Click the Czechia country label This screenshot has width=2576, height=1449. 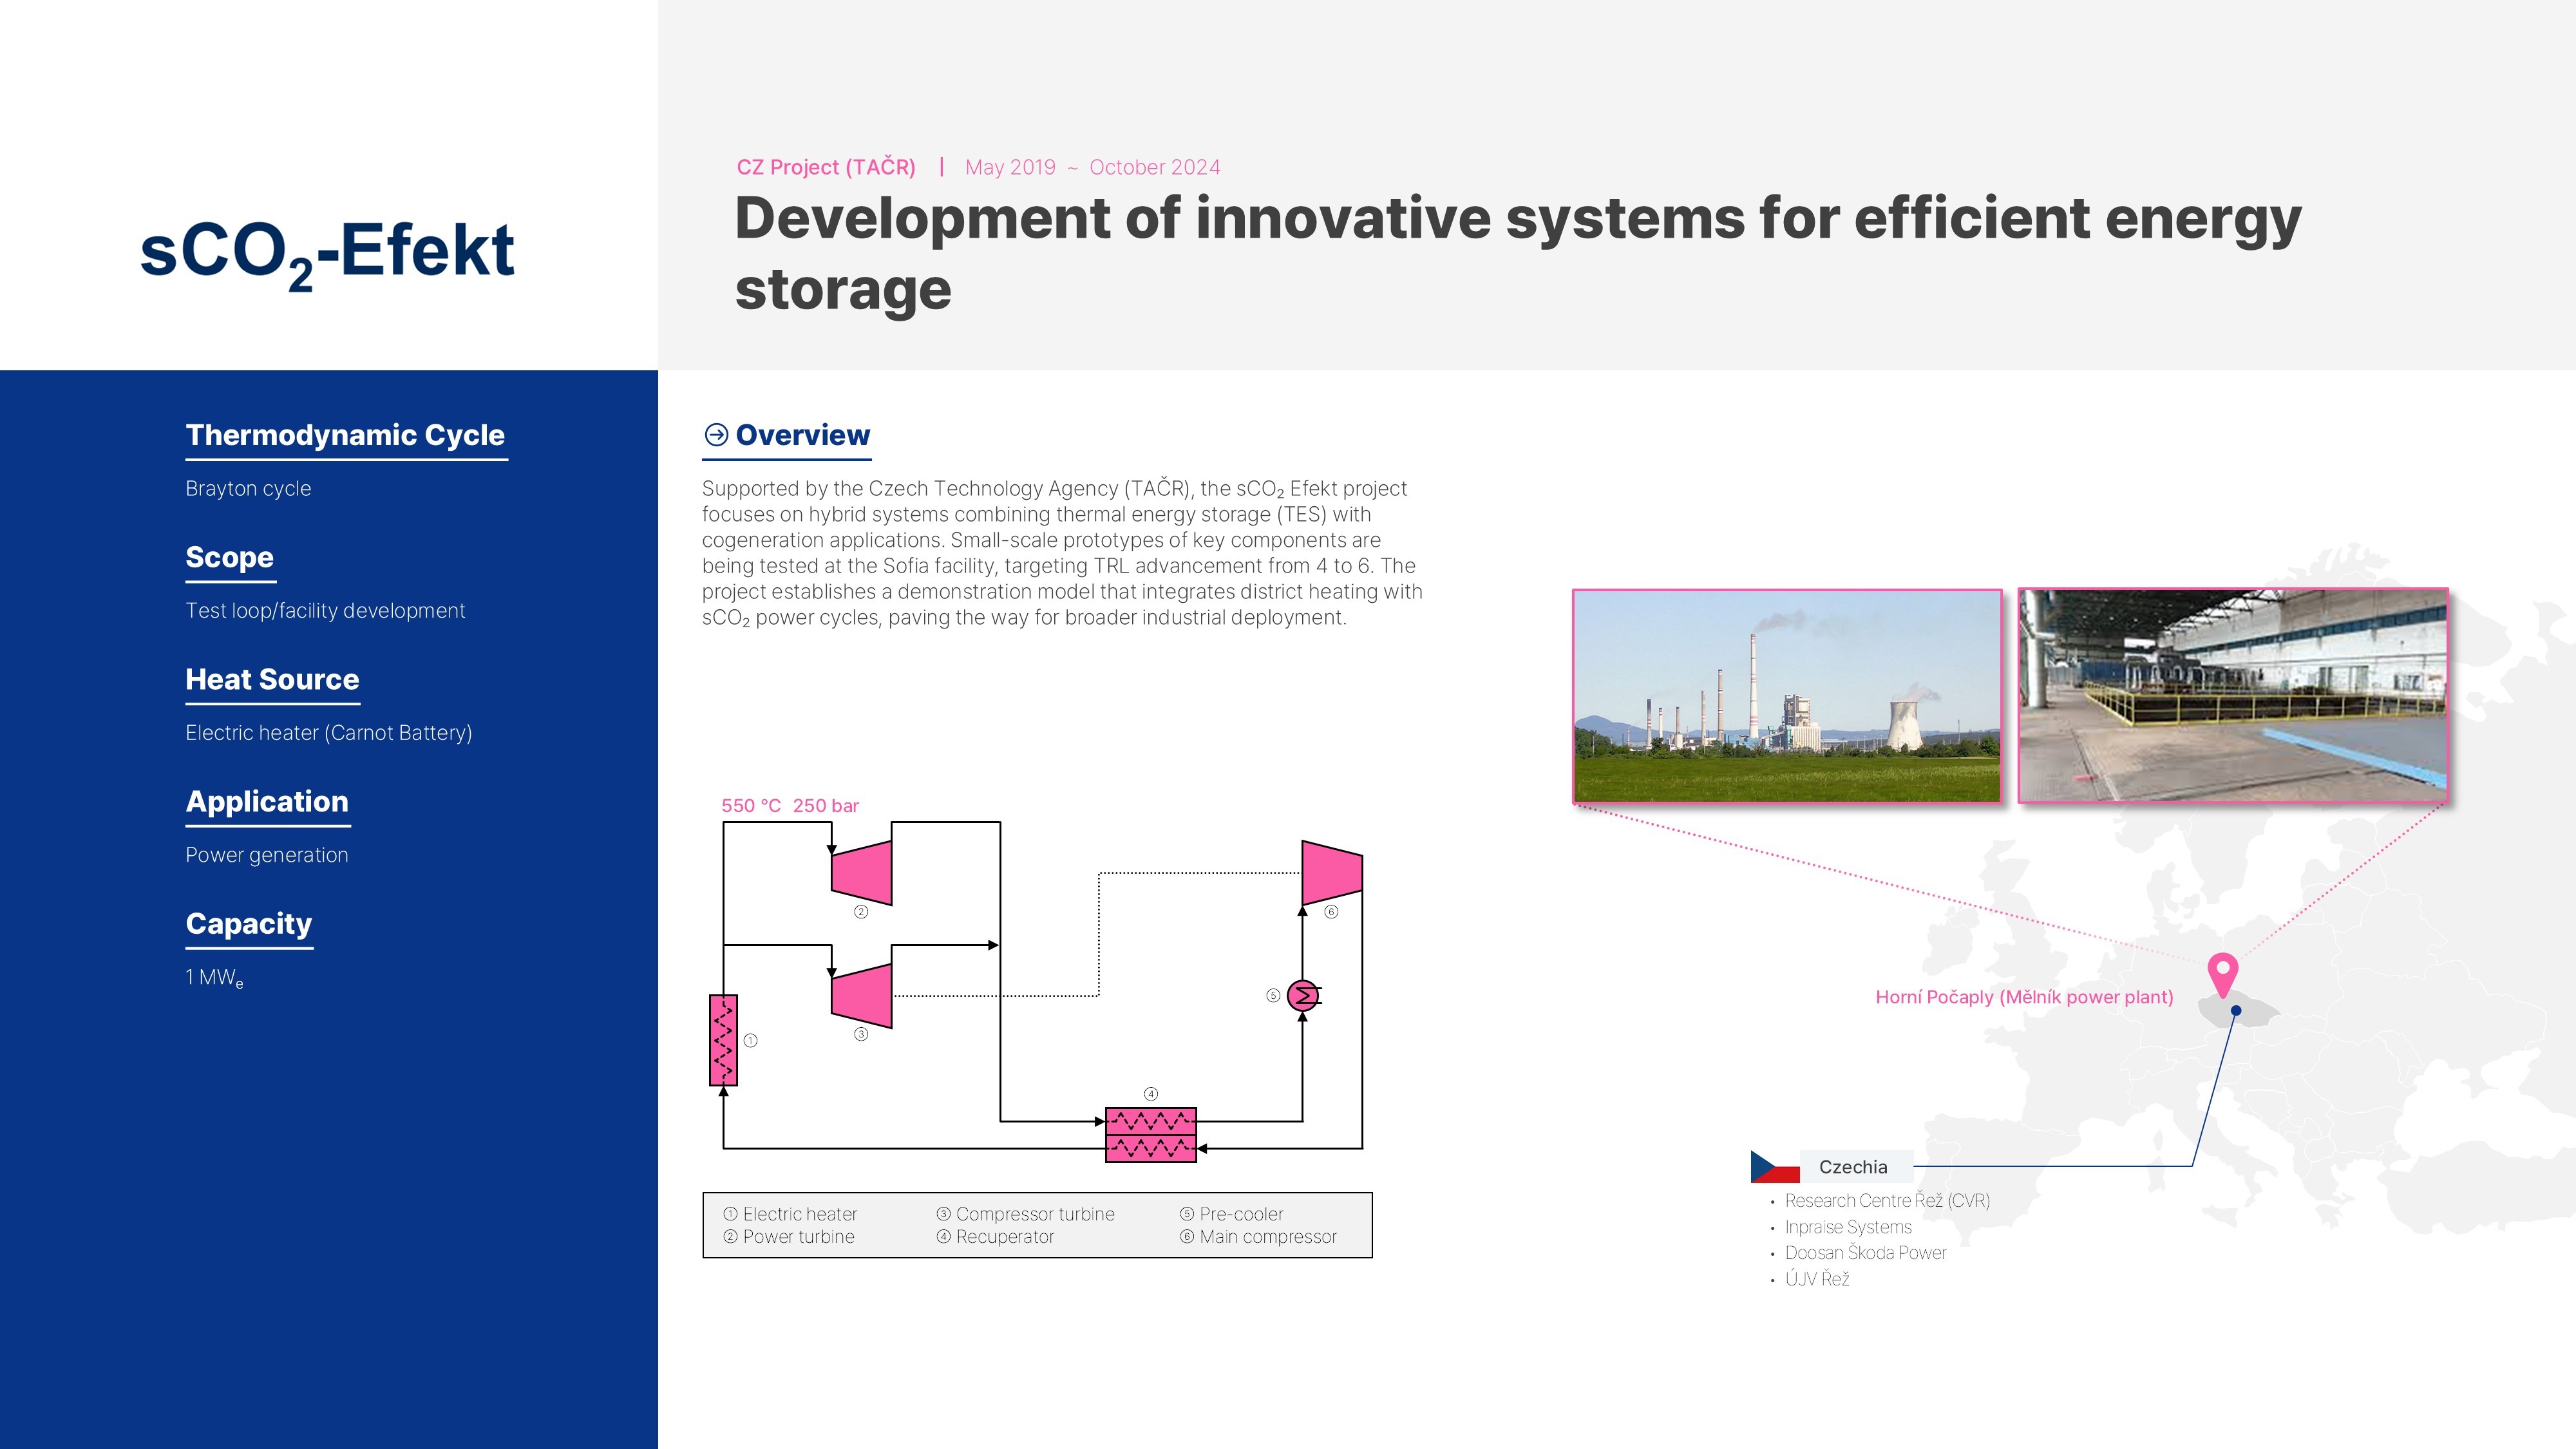(1853, 1167)
